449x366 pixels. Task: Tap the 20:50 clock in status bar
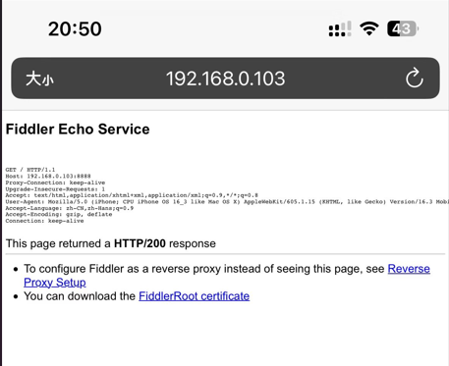coord(75,28)
